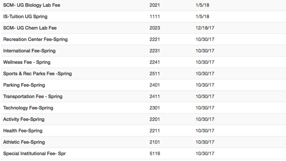Image resolution: width=286 pixels, height=161 pixels.
Task: Click code 2301 for Technology Fee
Action: point(154,108)
